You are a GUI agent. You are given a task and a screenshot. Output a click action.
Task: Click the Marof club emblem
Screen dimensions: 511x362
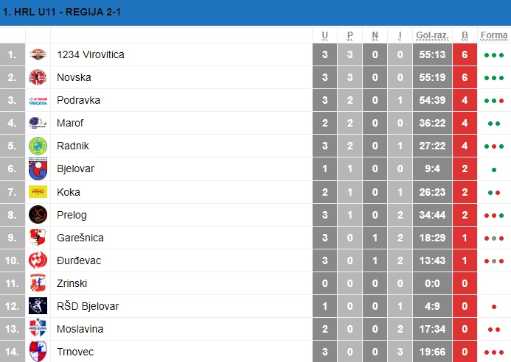coord(38,123)
